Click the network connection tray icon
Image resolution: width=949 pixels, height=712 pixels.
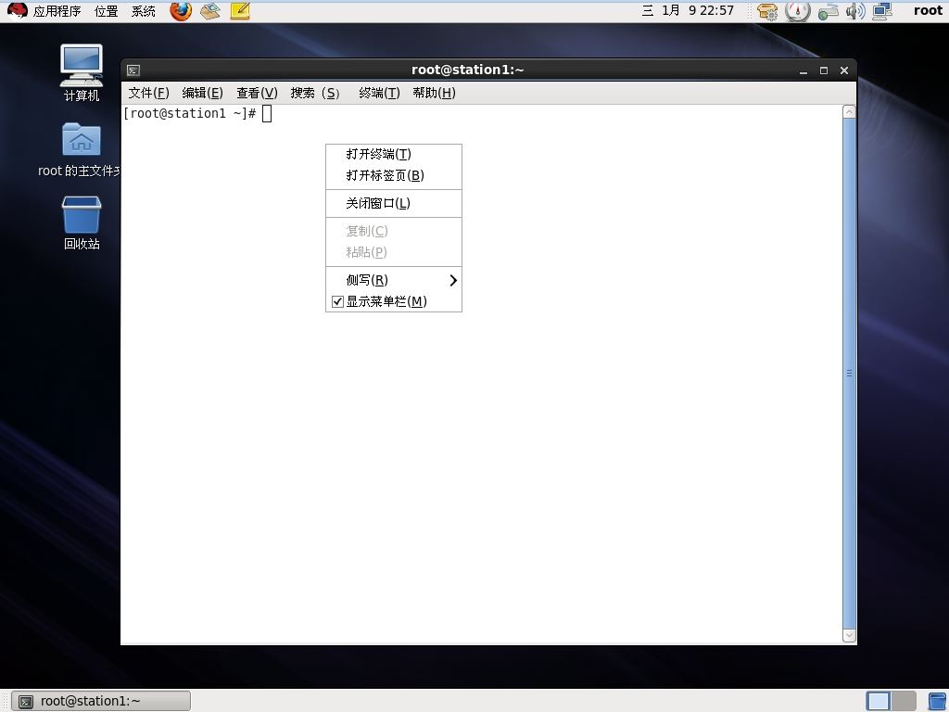pos(828,11)
